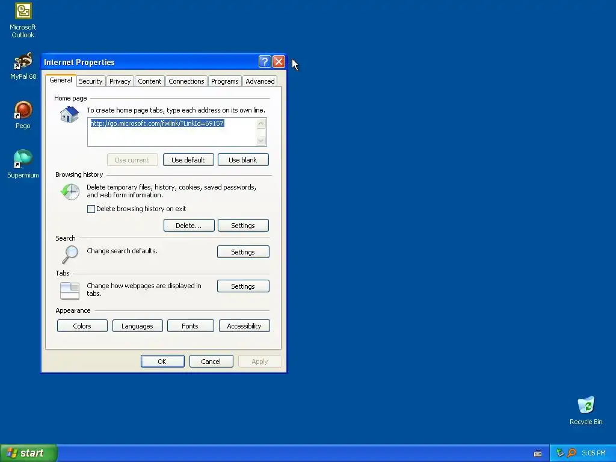Click the home page scrollbar up arrow

[x=261, y=124]
